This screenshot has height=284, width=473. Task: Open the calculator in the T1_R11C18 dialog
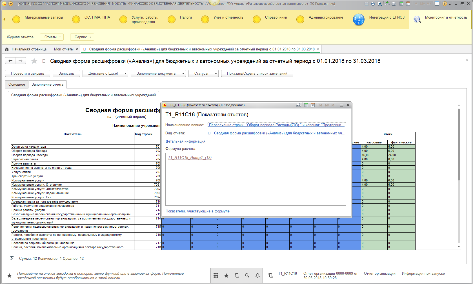pos(306,105)
